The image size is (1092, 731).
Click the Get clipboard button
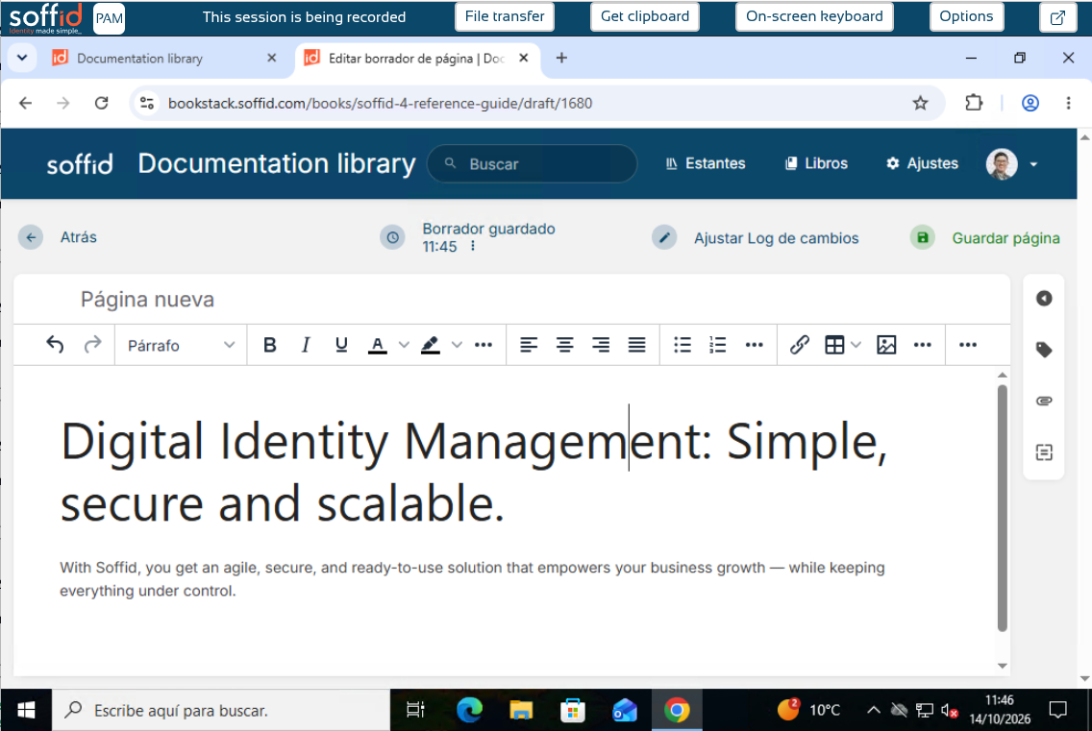pos(645,16)
